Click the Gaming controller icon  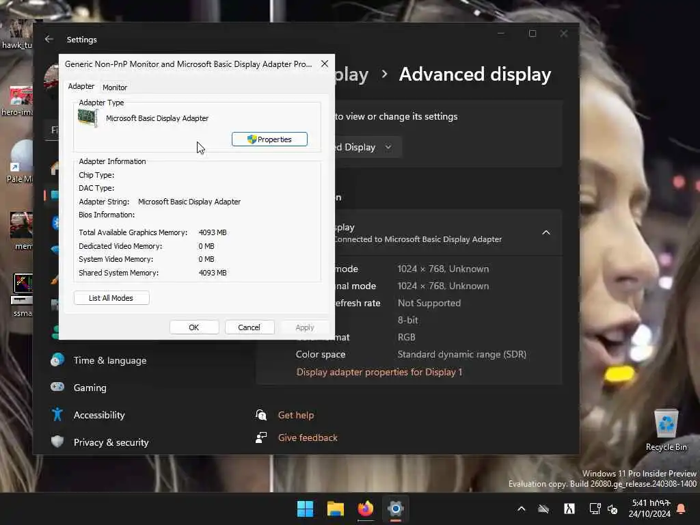(57, 387)
